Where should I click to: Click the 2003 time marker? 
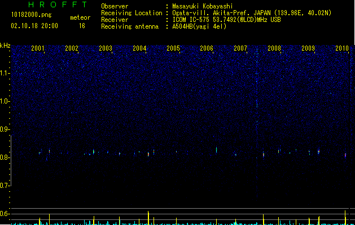(106, 48)
